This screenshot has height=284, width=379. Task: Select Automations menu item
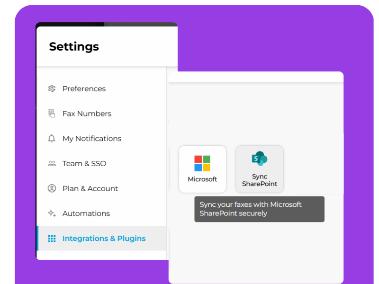pos(102,213)
